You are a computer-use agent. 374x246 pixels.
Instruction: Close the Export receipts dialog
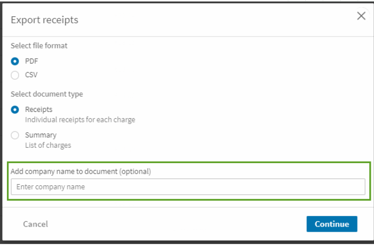pyautogui.click(x=361, y=16)
